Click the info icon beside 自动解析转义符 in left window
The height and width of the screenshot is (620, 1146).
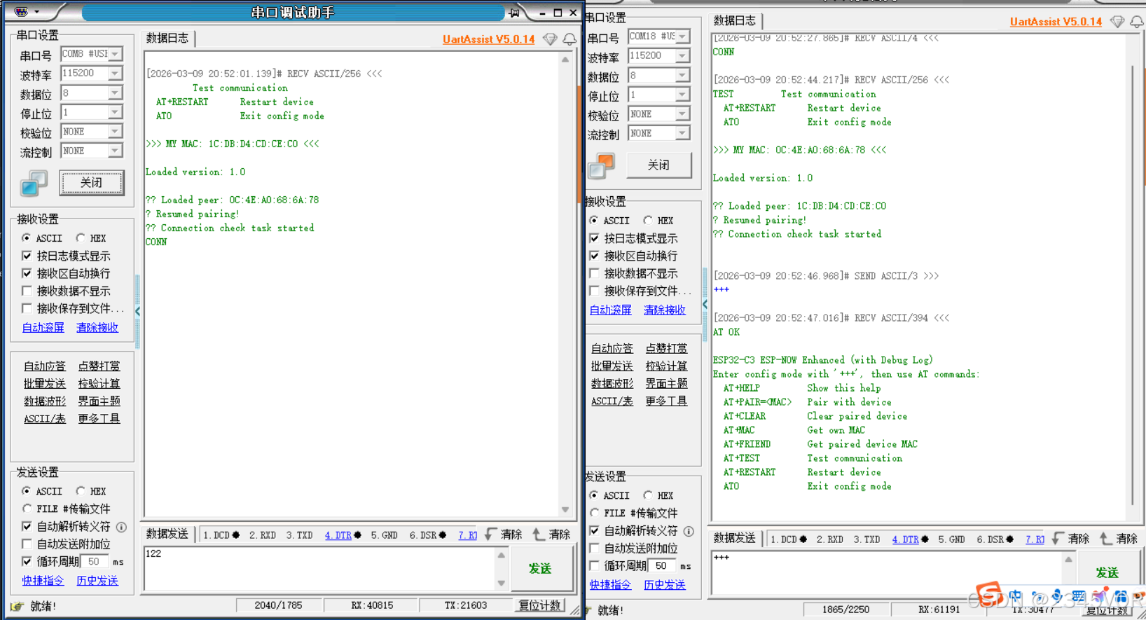121,527
